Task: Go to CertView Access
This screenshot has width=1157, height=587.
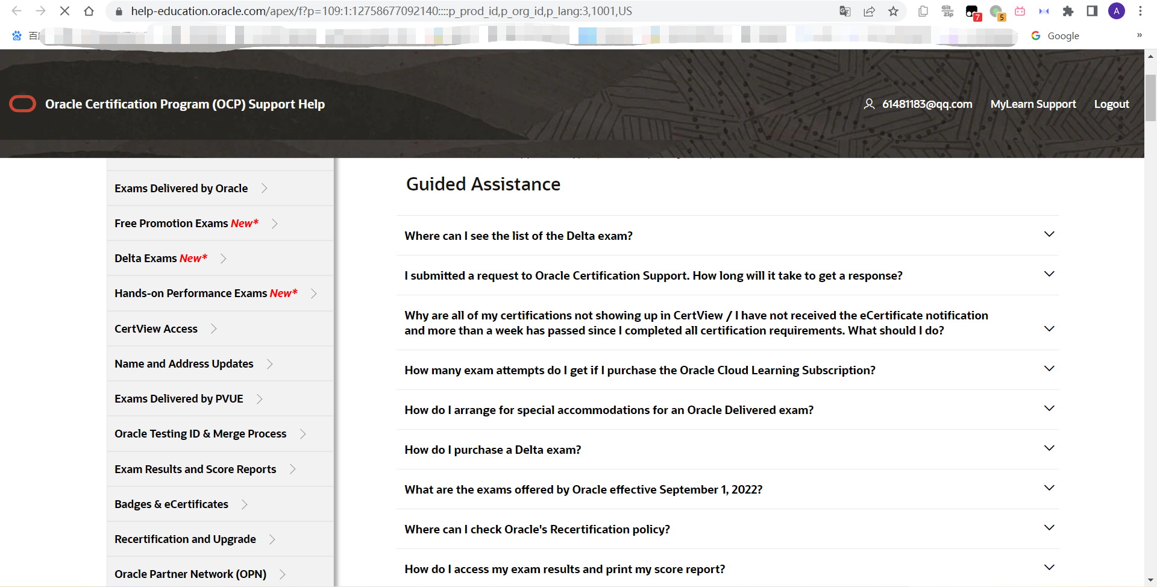Action: click(x=220, y=328)
